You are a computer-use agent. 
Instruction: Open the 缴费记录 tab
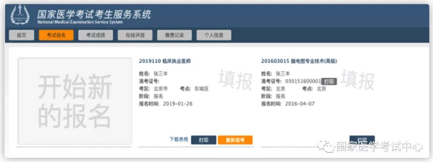click(x=174, y=35)
